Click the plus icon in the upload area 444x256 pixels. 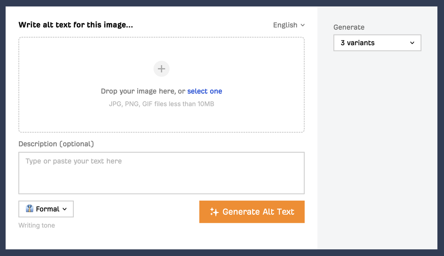162,69
